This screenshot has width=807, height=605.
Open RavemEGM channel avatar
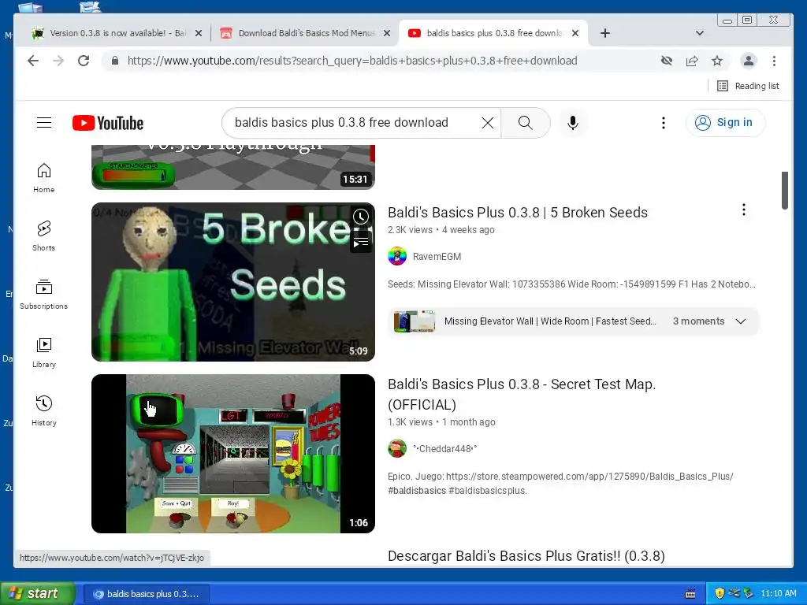[x=397, y=256]
